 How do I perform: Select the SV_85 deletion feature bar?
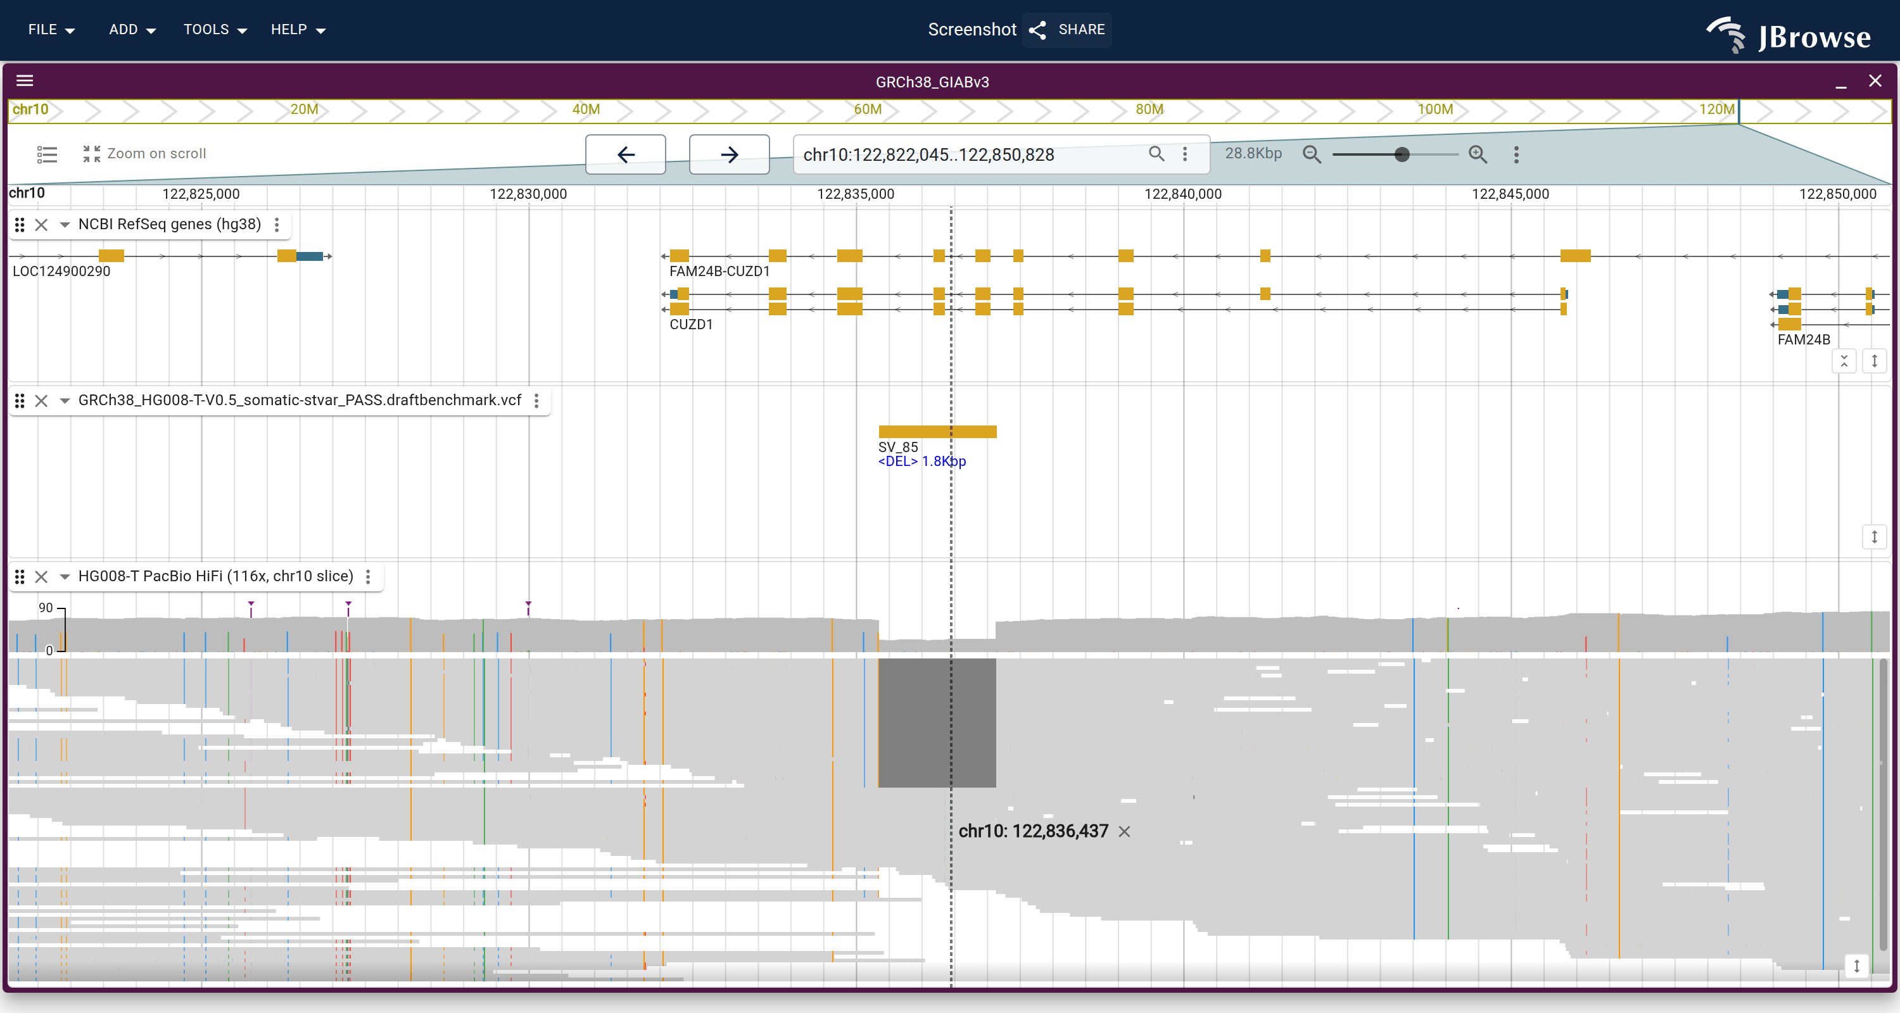coord(937,431)
